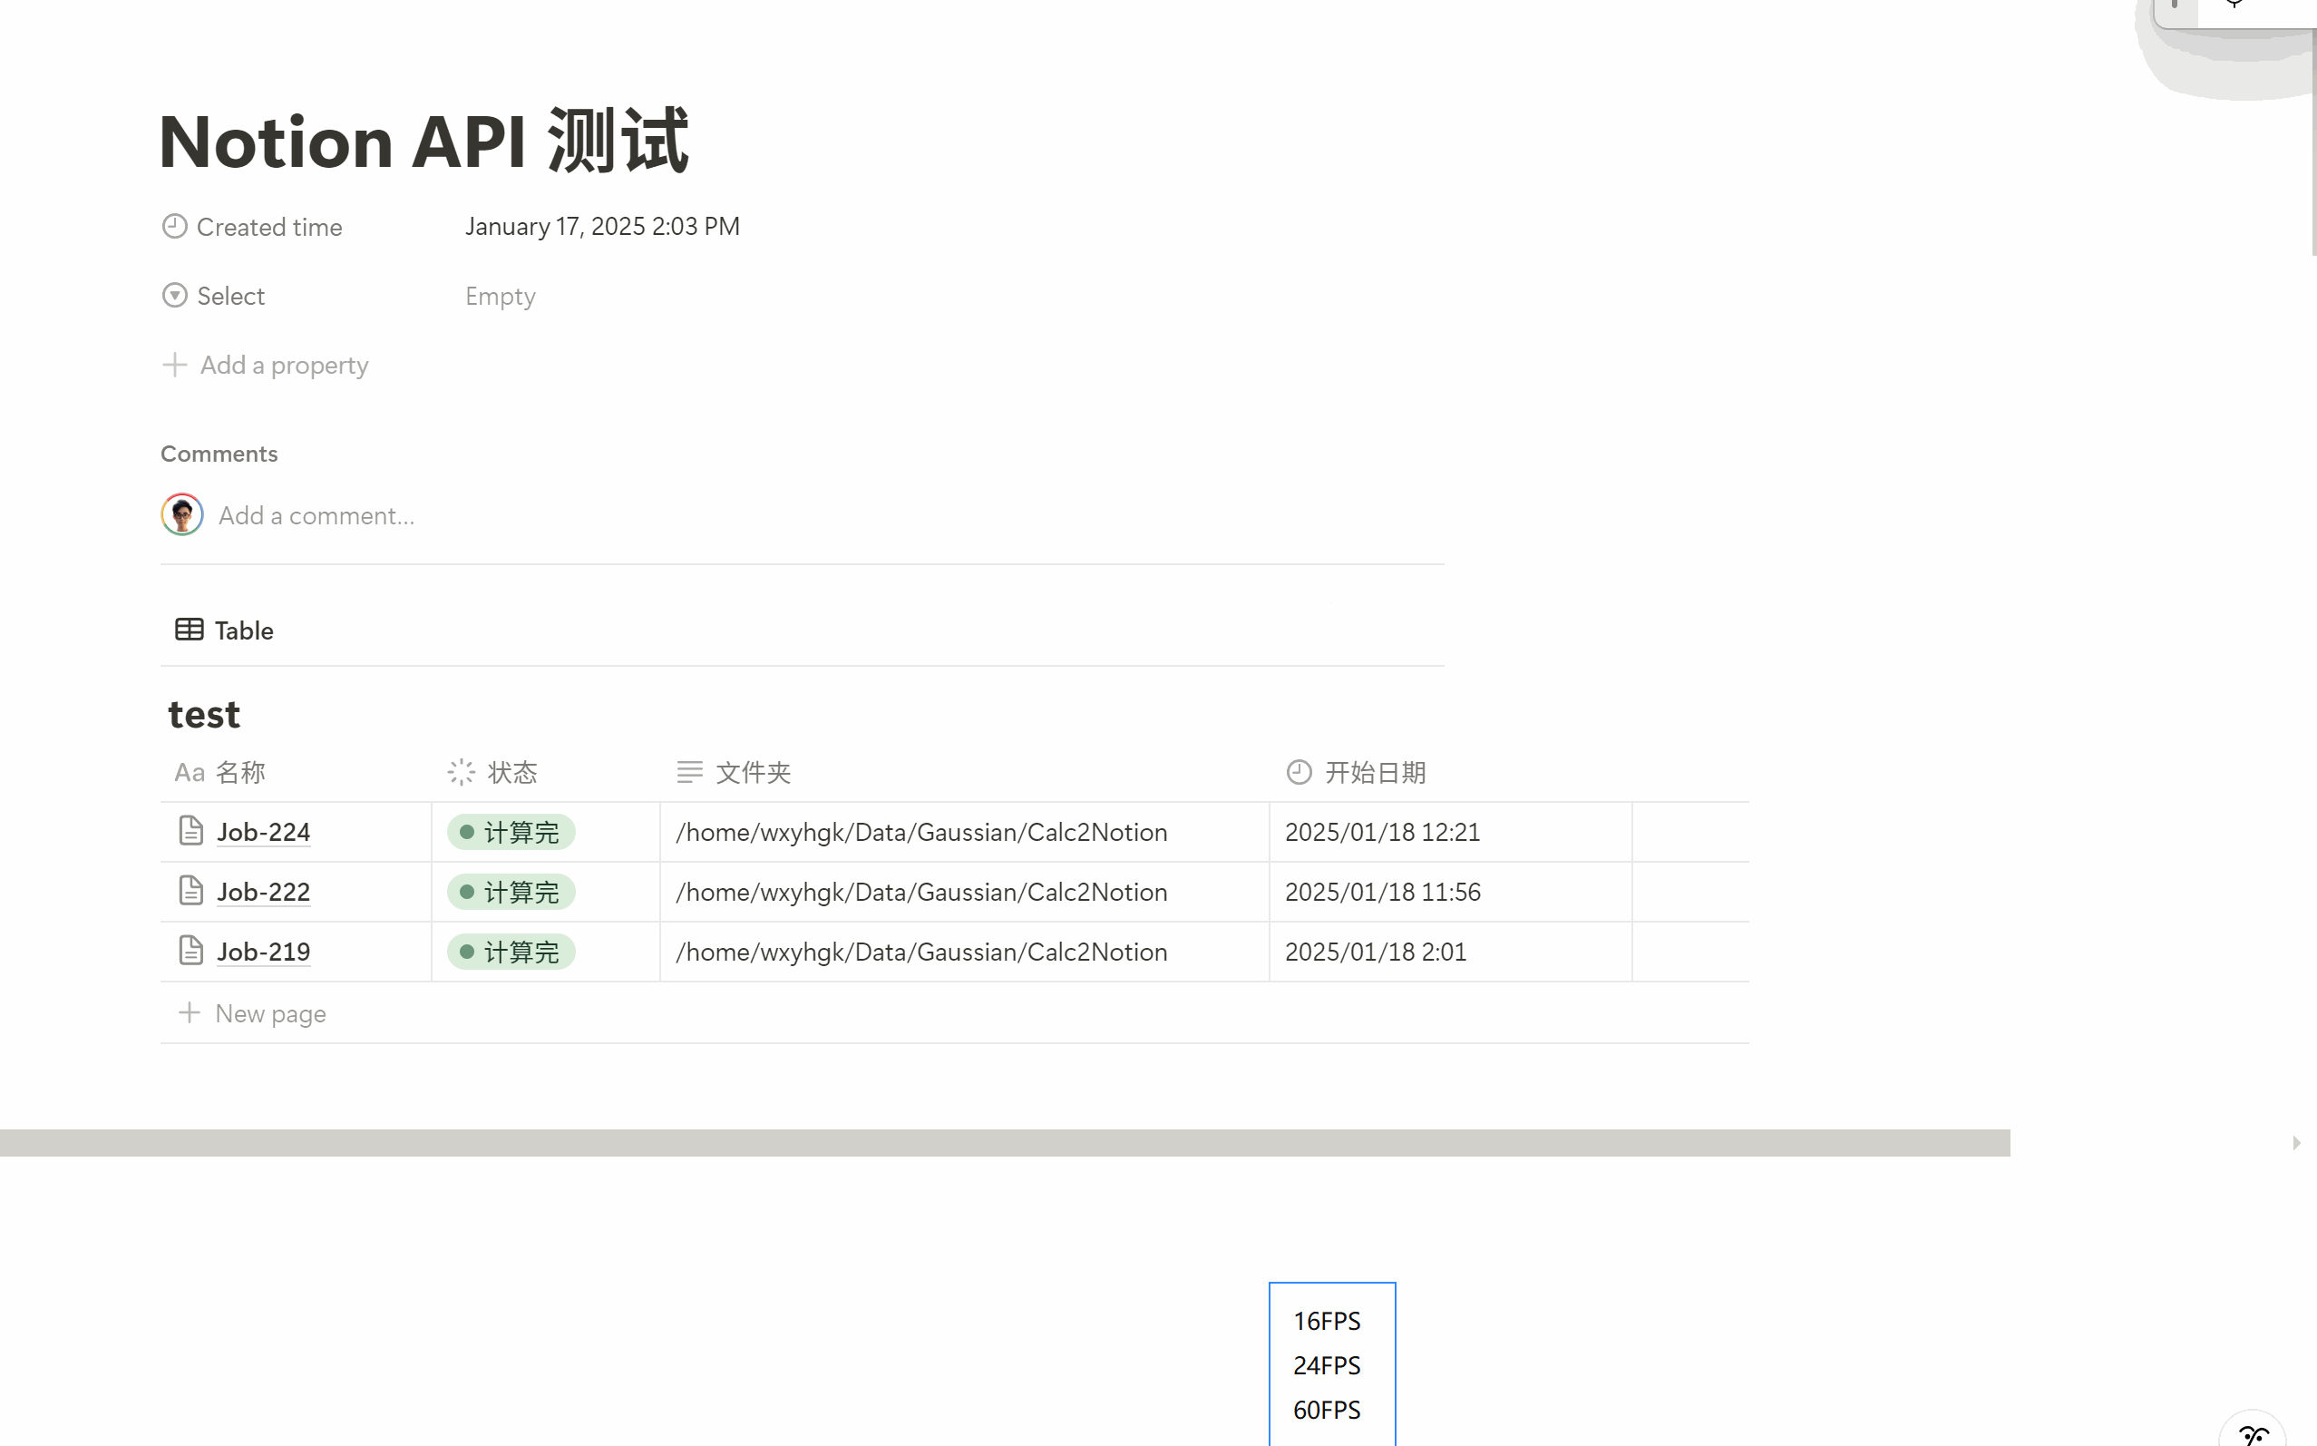The height and width of the screenshot is (1446, 2317).
Task: Choose 16FPS in the frame rate list
Action: point(1327,1321)
